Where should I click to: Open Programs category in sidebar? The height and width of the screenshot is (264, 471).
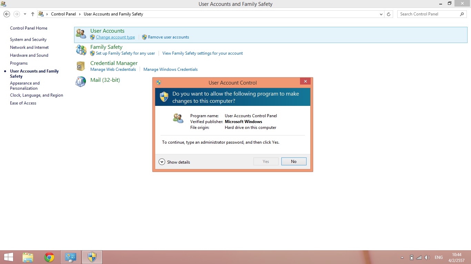[x=19, y=63]
